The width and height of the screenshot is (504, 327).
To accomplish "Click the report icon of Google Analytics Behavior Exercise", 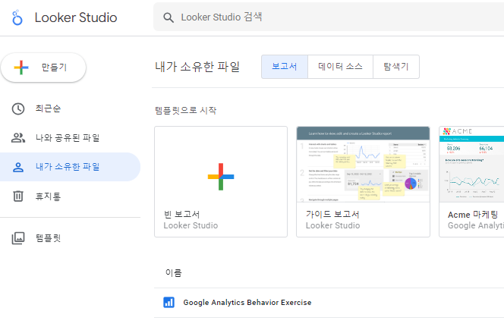I will [x=169, y=302].
